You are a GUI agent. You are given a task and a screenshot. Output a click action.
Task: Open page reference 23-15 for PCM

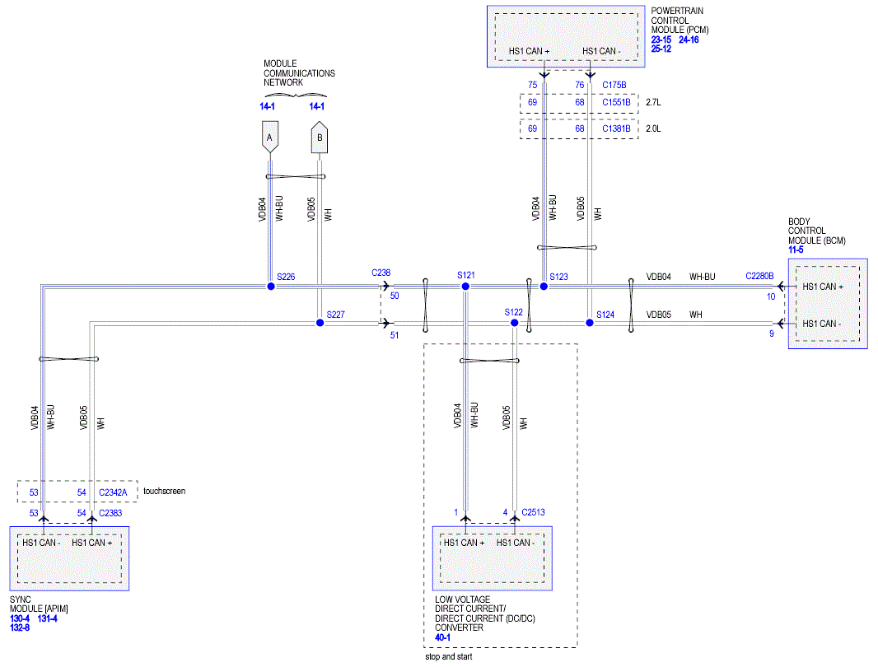pyautogui.click(x=661, y=40)
